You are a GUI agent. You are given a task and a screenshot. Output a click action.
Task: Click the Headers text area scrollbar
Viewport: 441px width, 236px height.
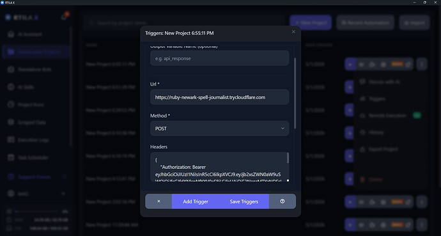[288, 158]
